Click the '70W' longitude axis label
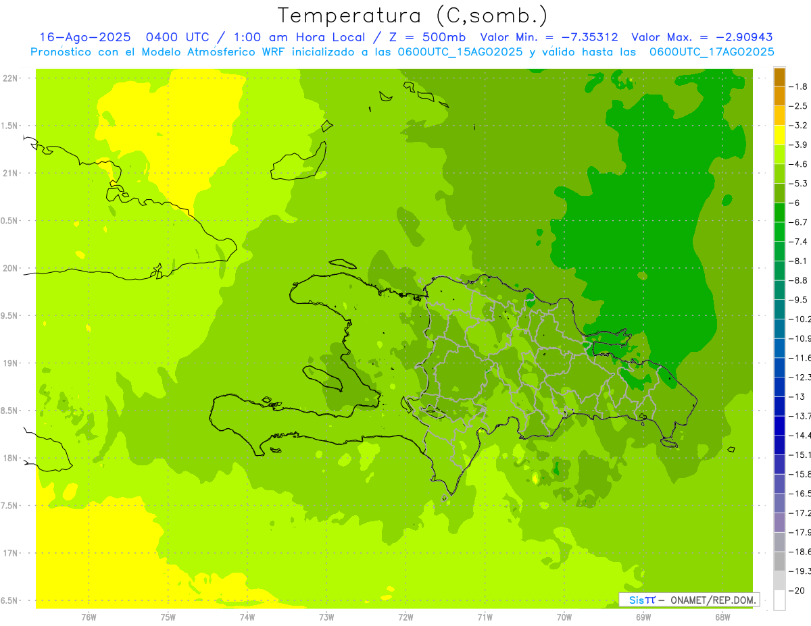 564,617
